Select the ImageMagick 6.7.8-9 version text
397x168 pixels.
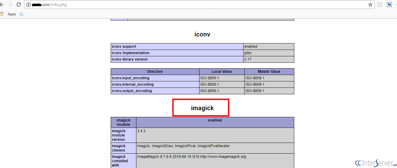[x=192, y=157]
